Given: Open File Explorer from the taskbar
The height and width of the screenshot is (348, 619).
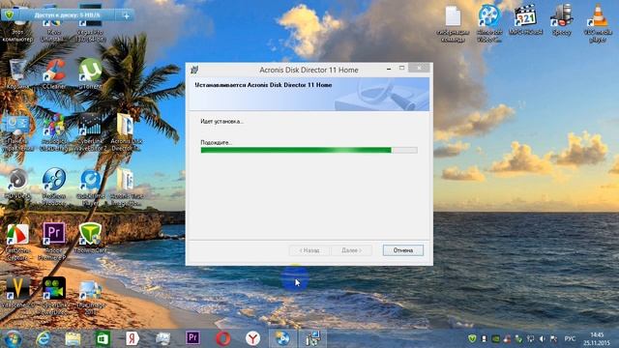Looking at the screenshot, I should tap(73, 338).
